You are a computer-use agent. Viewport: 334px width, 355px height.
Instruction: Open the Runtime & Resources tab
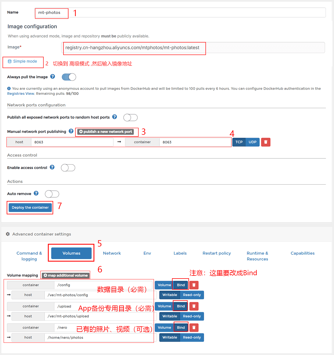[x=257, y=256]
